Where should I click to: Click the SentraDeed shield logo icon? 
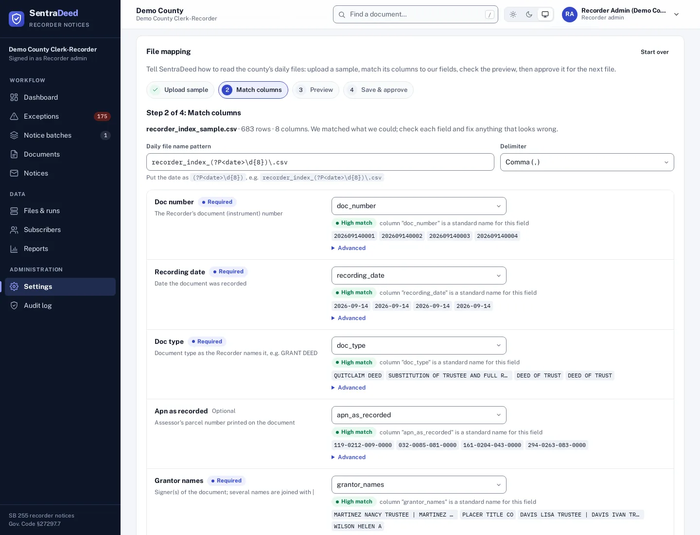click(17, 18)
